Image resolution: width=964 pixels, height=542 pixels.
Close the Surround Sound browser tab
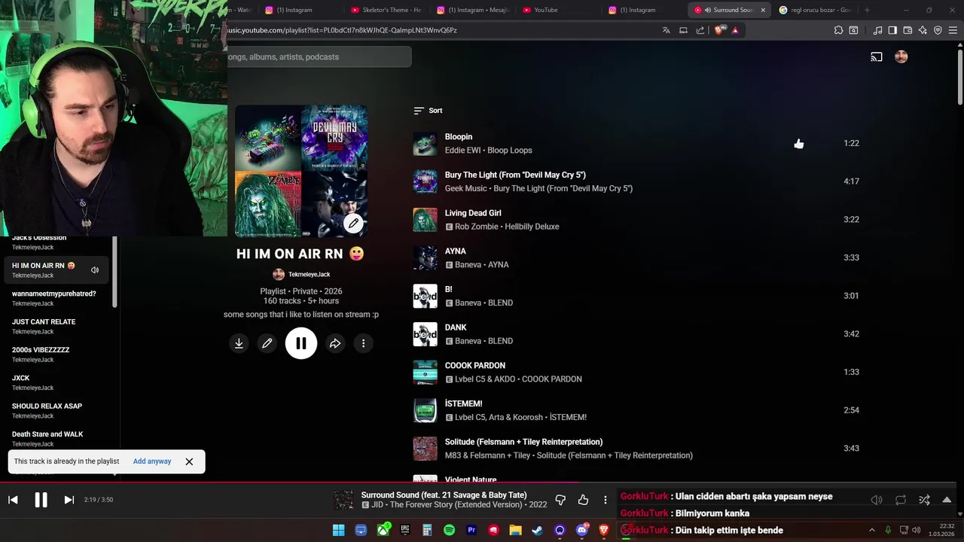[763, 10]
